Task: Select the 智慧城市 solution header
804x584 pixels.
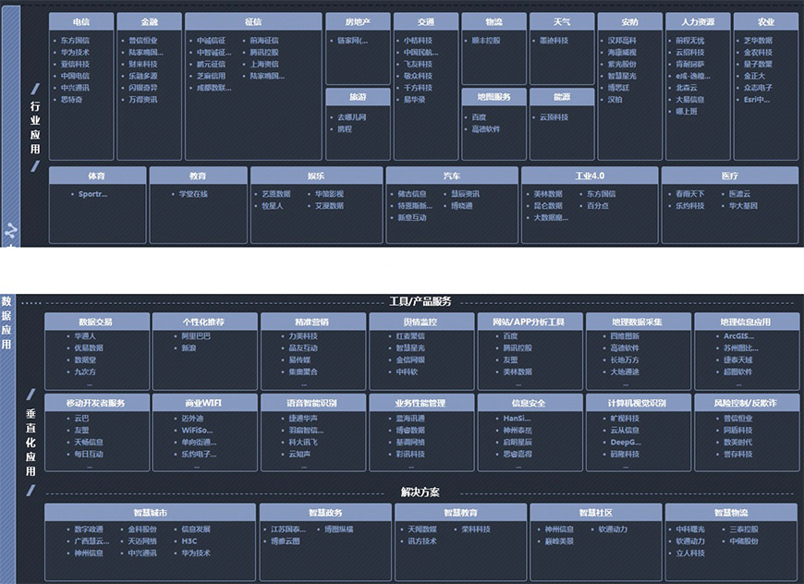Action: 150,512
